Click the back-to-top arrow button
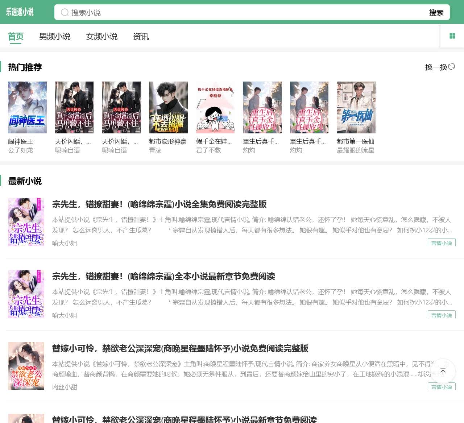464x423 pixels. click(443, 371)
